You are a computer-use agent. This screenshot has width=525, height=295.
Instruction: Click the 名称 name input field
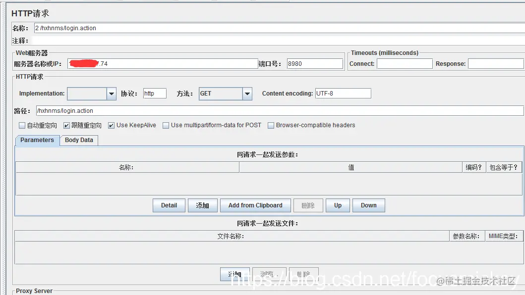(279, 28)
